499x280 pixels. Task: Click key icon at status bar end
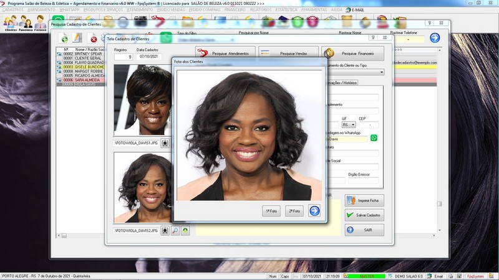491,276
